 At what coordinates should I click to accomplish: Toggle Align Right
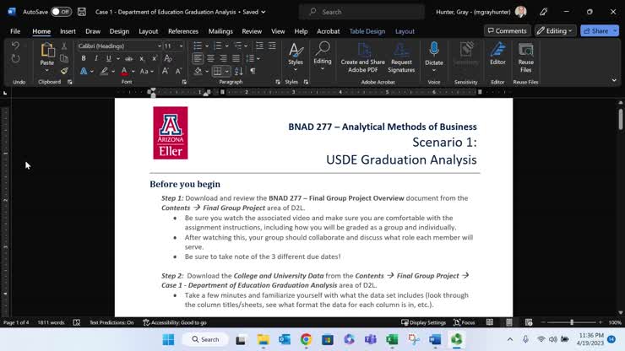223,58
